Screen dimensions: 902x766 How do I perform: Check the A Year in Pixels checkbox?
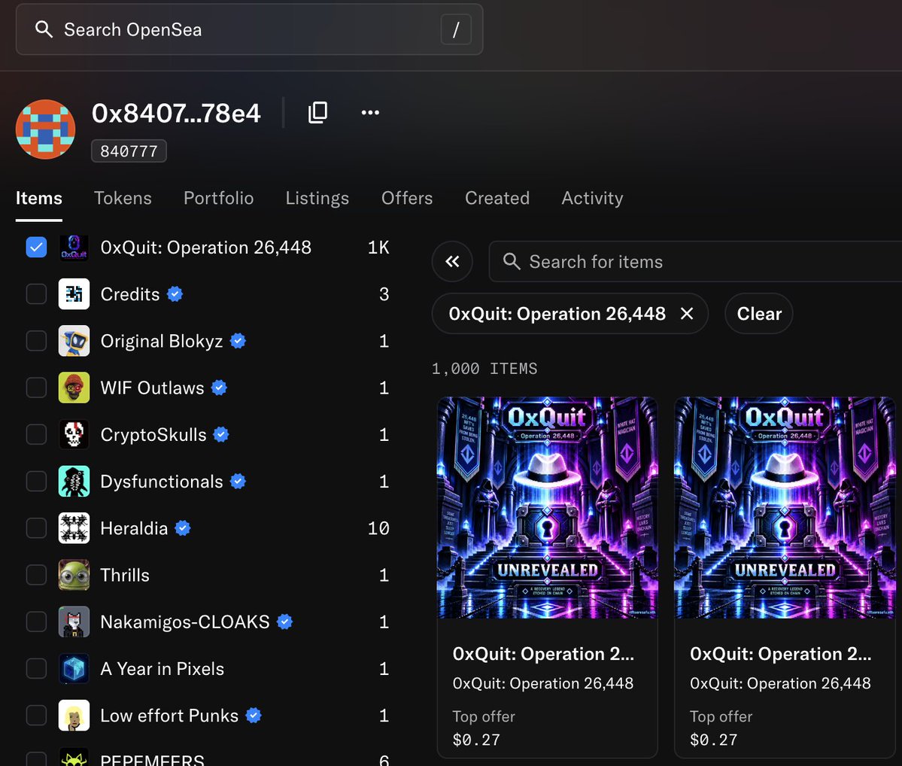click(36, 669)
